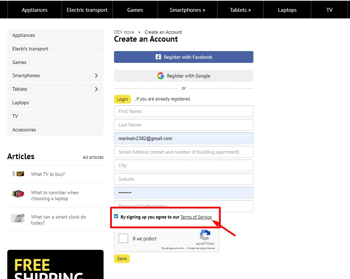The height and width of the screenshot is (279, 350).
Task: Open the smart clock article thumbnail
Action: [x=18, y=218]
